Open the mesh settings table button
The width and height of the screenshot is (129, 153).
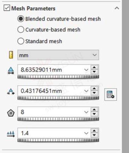110,94
